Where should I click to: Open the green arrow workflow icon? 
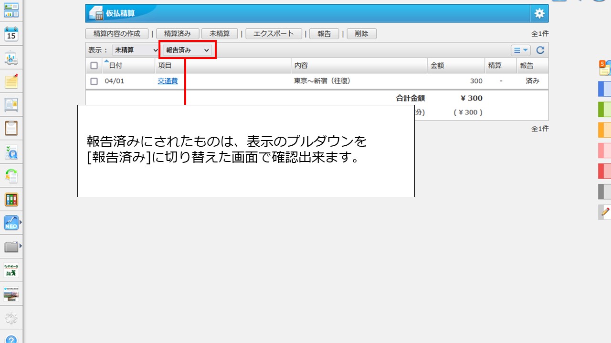click(11, 176)
